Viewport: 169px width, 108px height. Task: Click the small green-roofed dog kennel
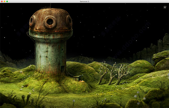77,78
